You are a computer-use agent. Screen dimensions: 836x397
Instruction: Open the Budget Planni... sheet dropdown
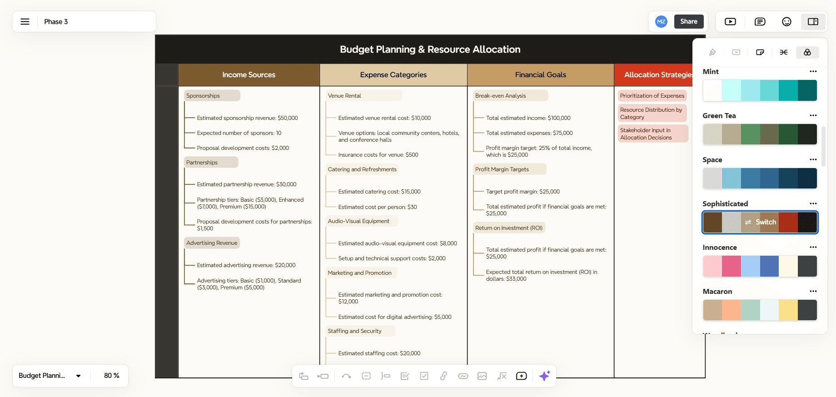(50, 376)
